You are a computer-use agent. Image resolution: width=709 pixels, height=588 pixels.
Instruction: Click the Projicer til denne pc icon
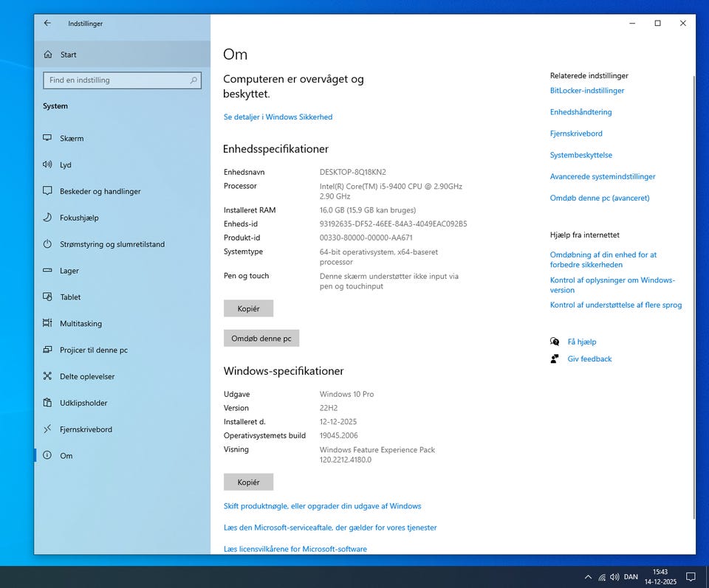(x=47, y=350)
